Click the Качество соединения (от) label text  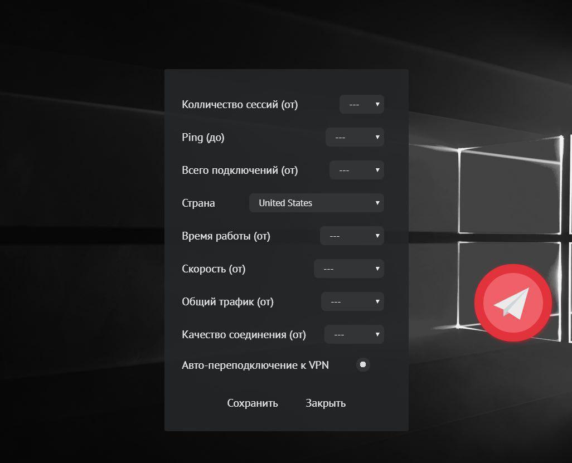(244, 334)
